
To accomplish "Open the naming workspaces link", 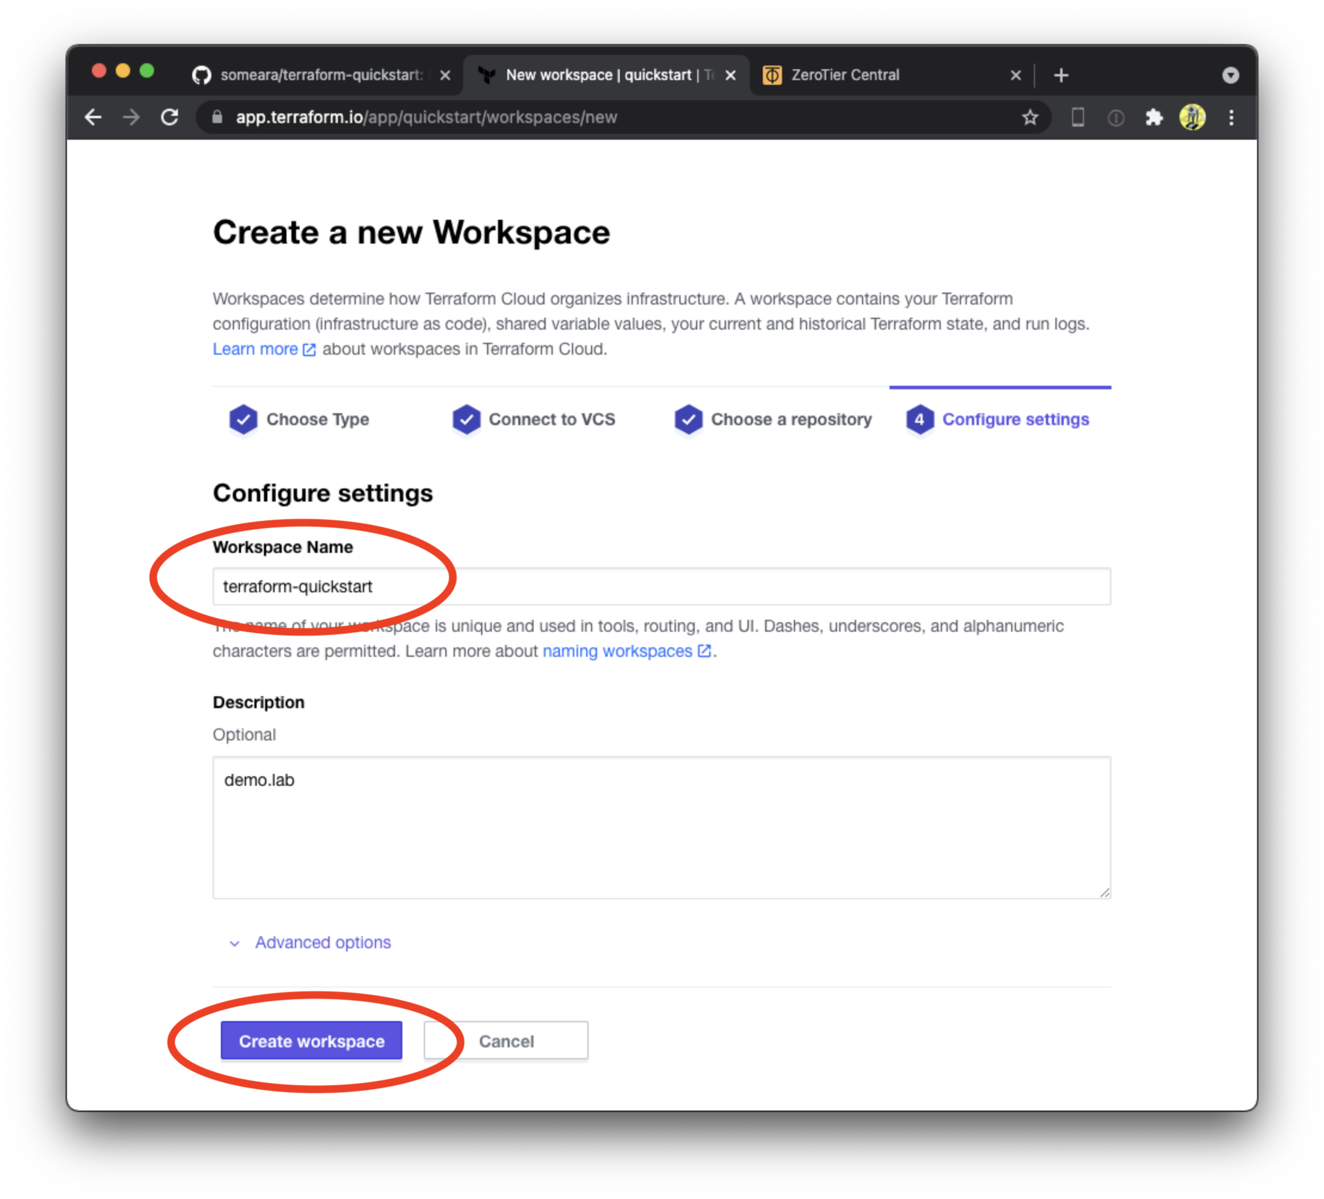I will 617,651.
